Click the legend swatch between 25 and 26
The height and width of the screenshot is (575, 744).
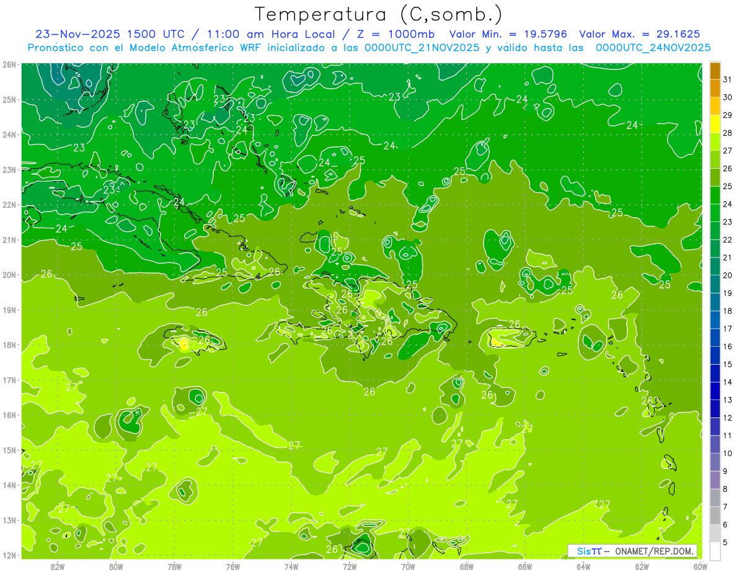pyautogui.click(x=715, y=177)
